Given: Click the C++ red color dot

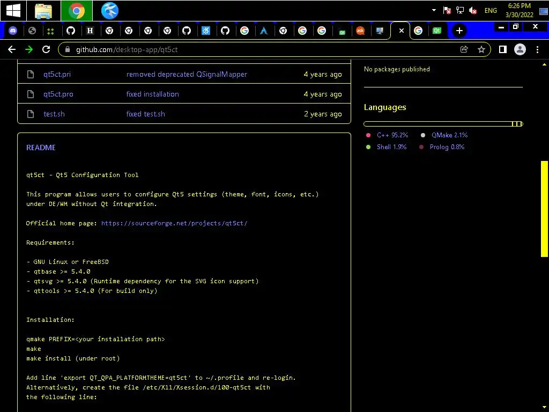Looking at the screenshot, I should point(368,135).
